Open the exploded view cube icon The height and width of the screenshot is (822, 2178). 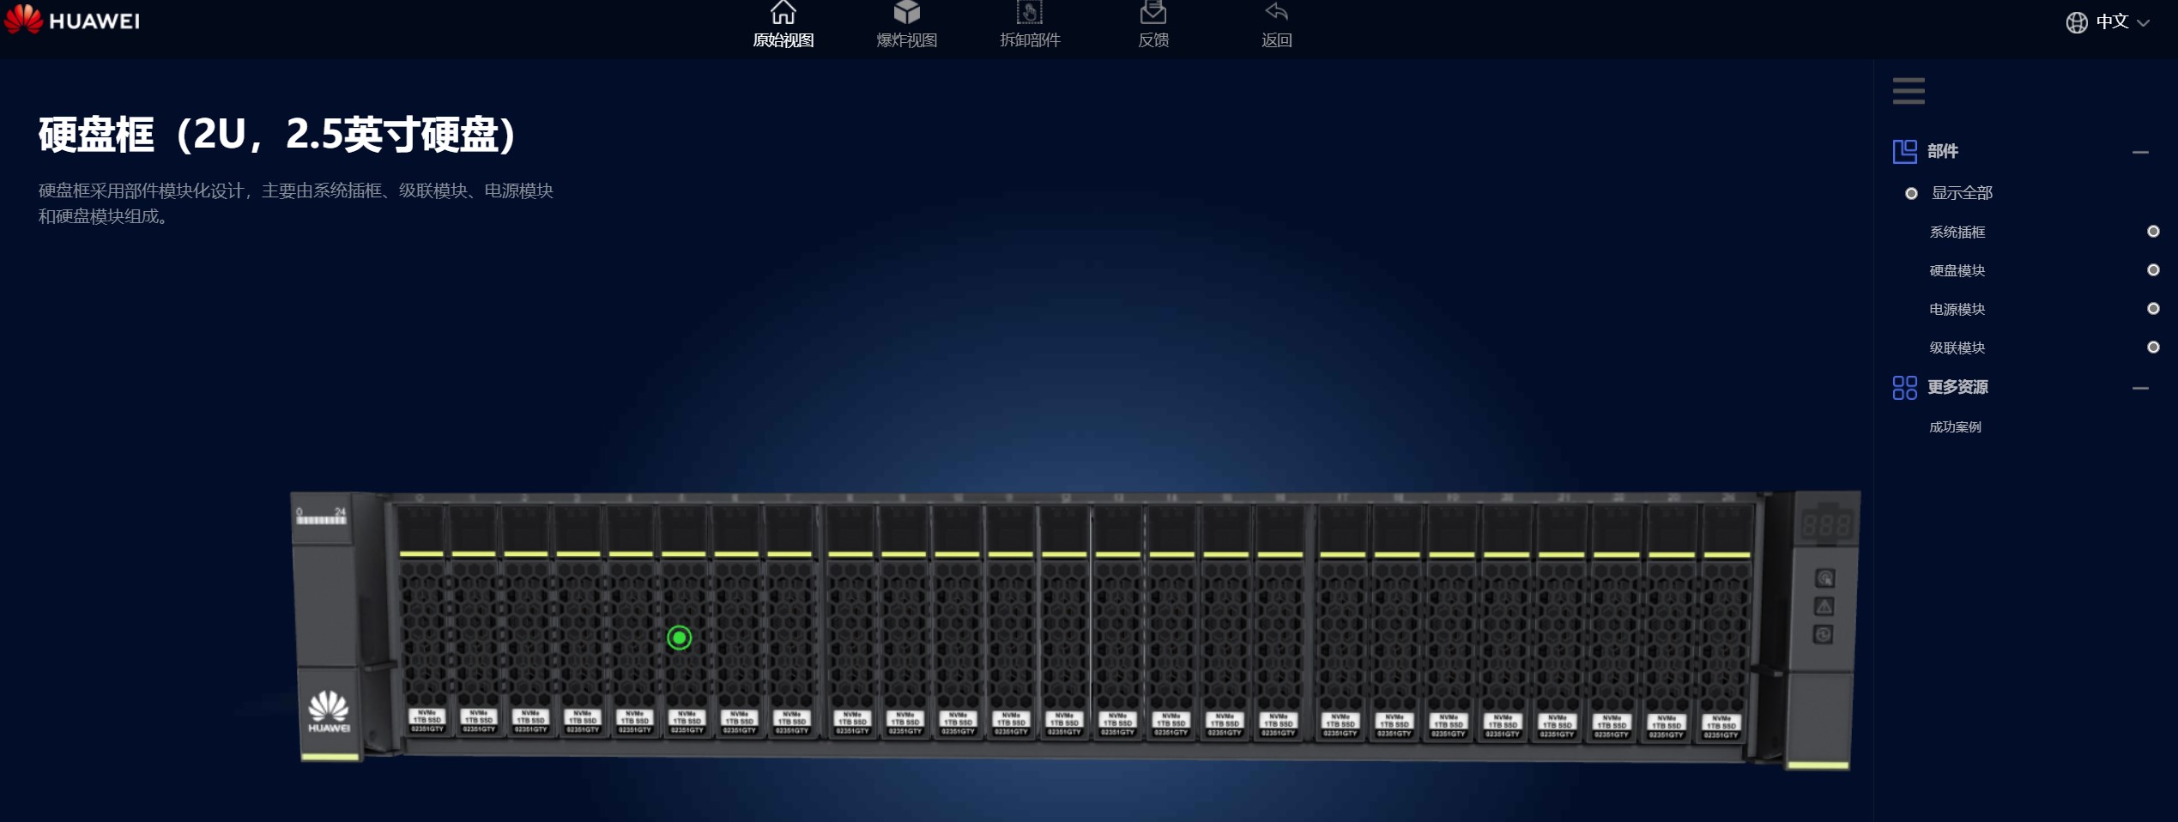tap(906, 13)
